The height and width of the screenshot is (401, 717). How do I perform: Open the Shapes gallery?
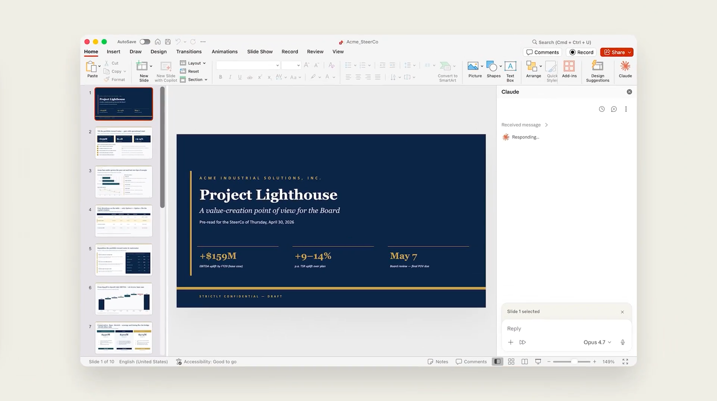click(x=493, y=70)
